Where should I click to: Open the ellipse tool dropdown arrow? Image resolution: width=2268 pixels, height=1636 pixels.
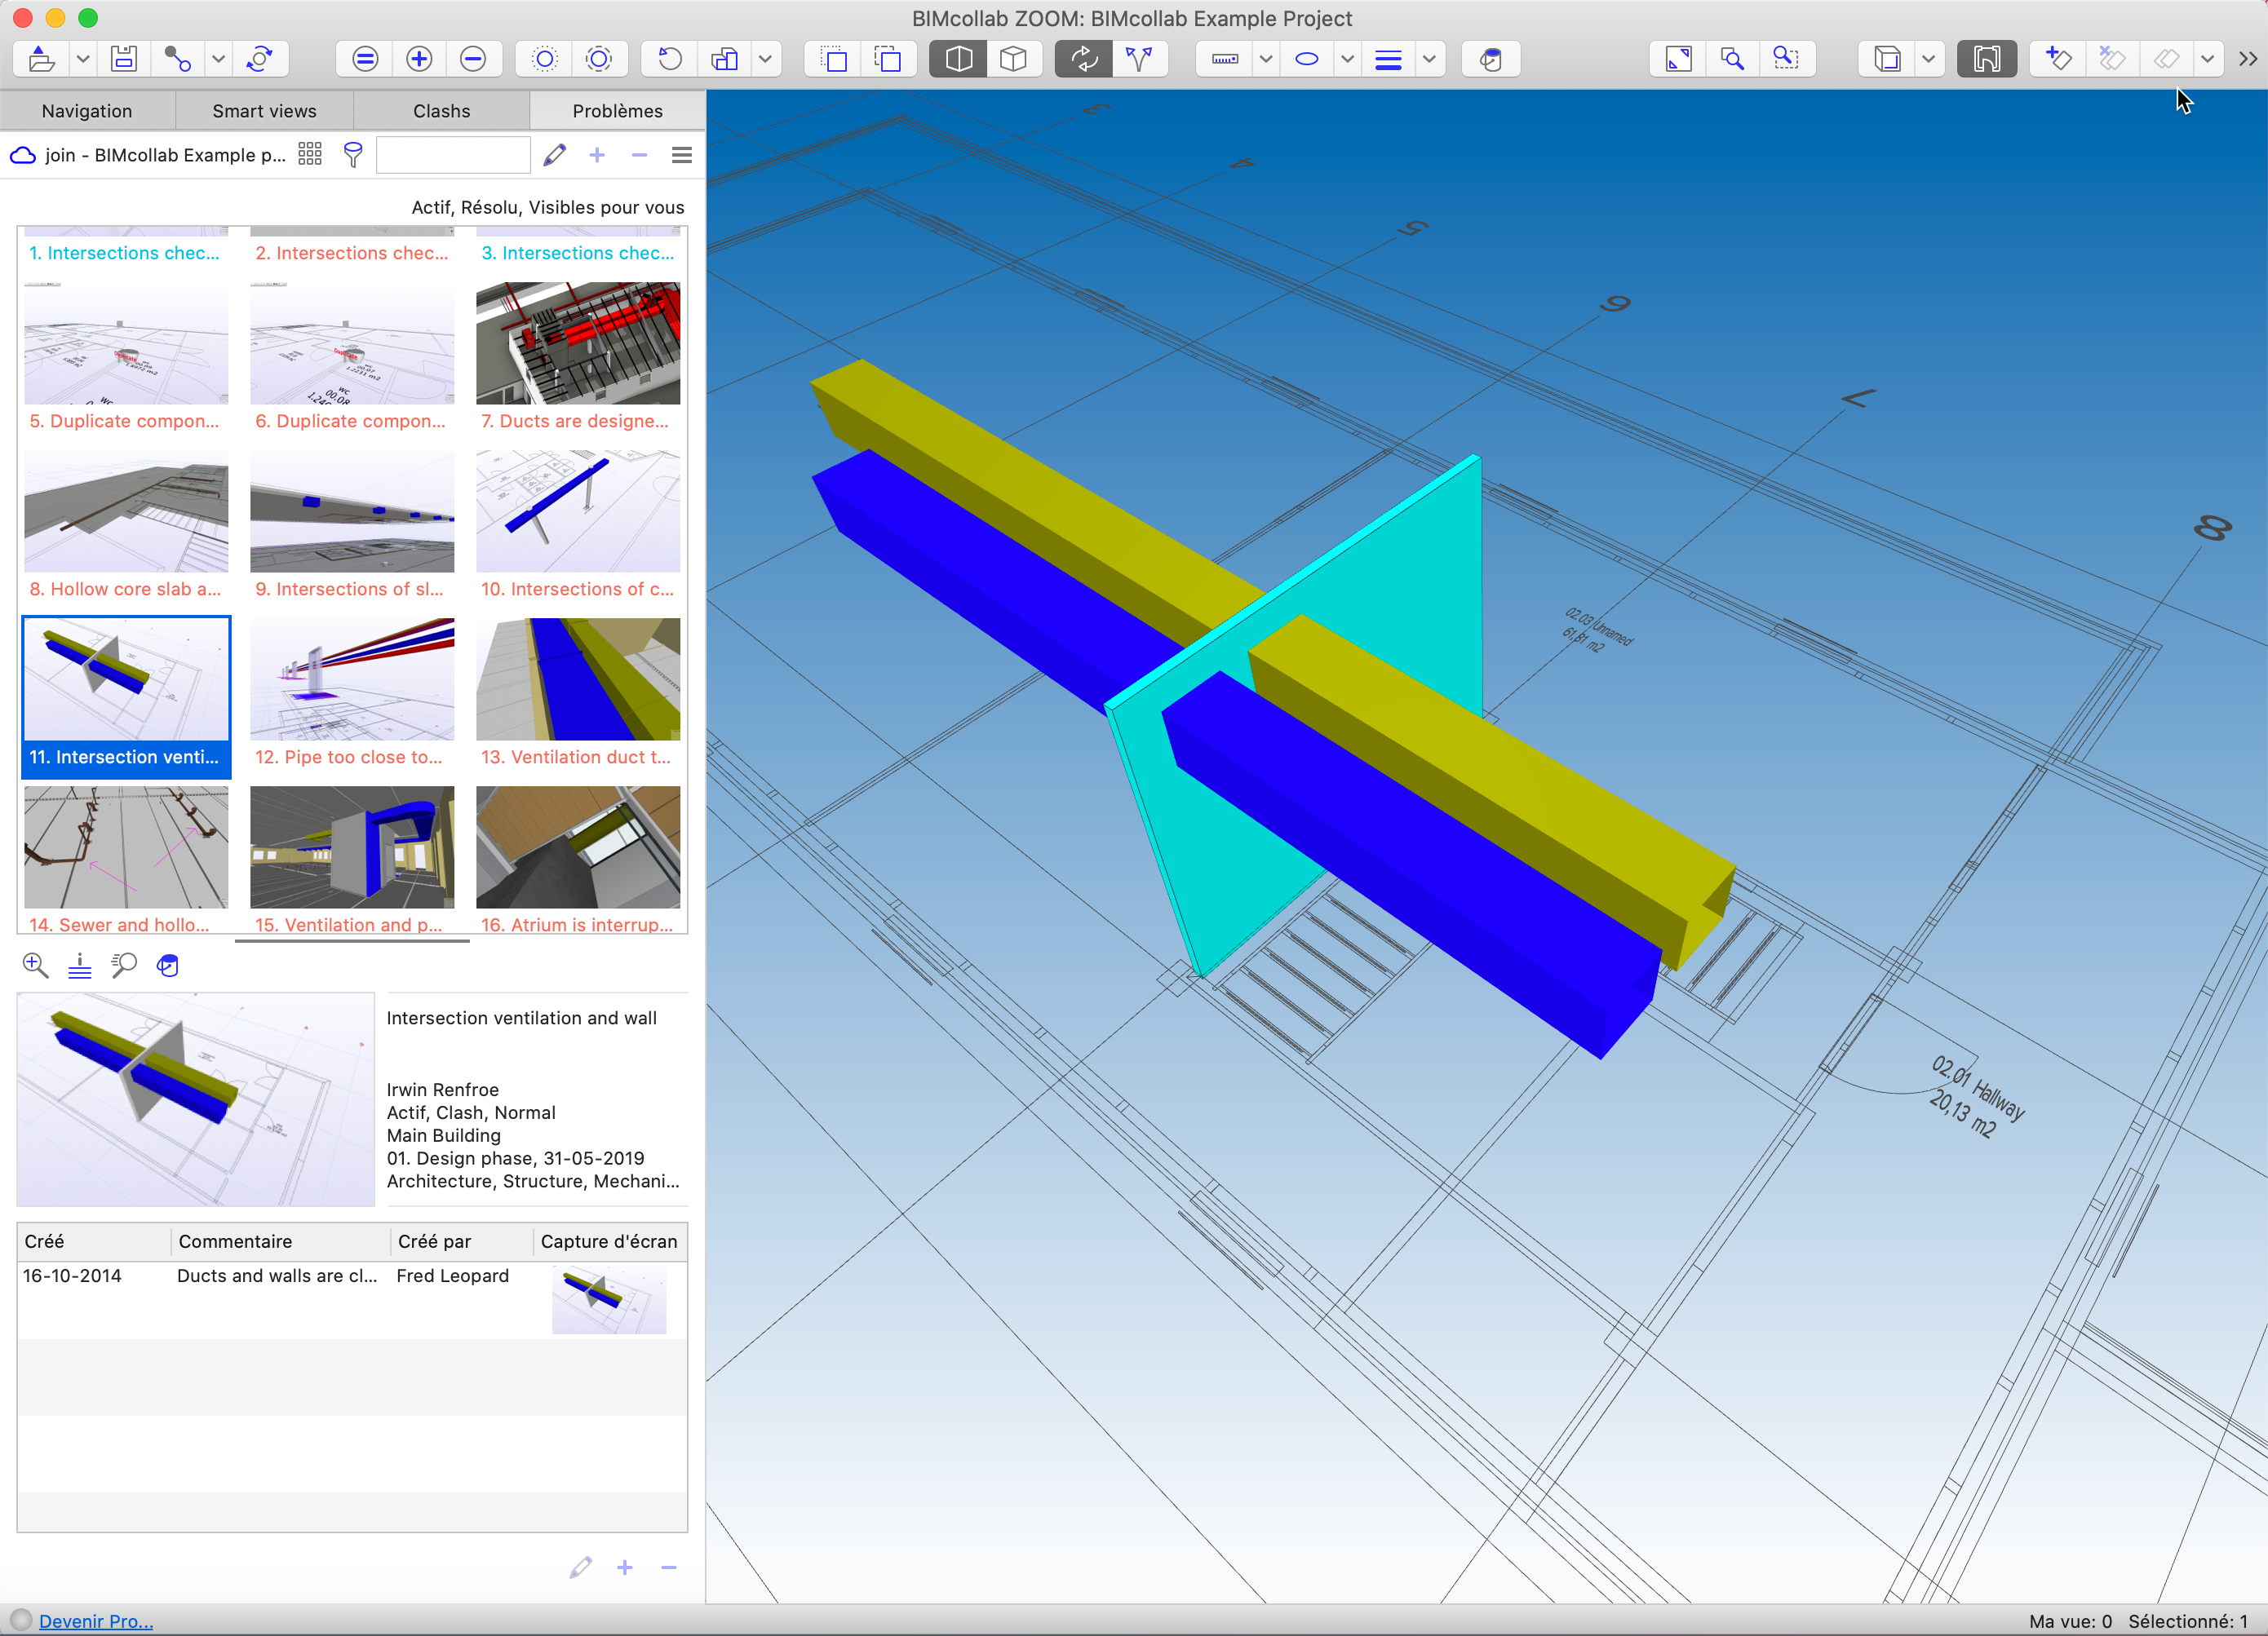(1348, 59)
